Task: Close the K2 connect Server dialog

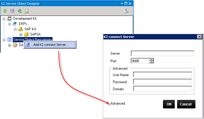Action: point(200,37)
